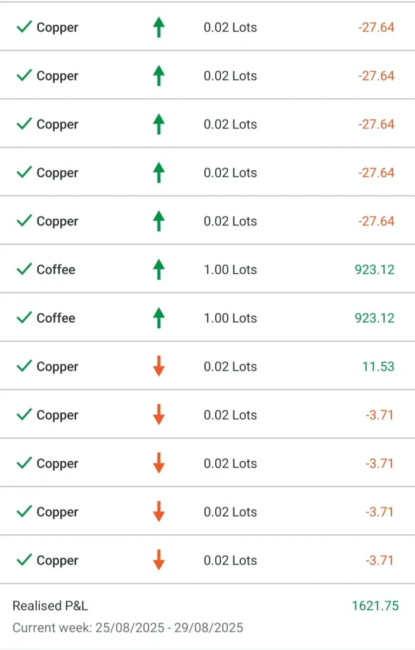The height and width of the screenshot is (650, 415).
Task: Click the checkmark beside the topmost Copper trade
Action: pyautogui.click(x=24, y=27)
